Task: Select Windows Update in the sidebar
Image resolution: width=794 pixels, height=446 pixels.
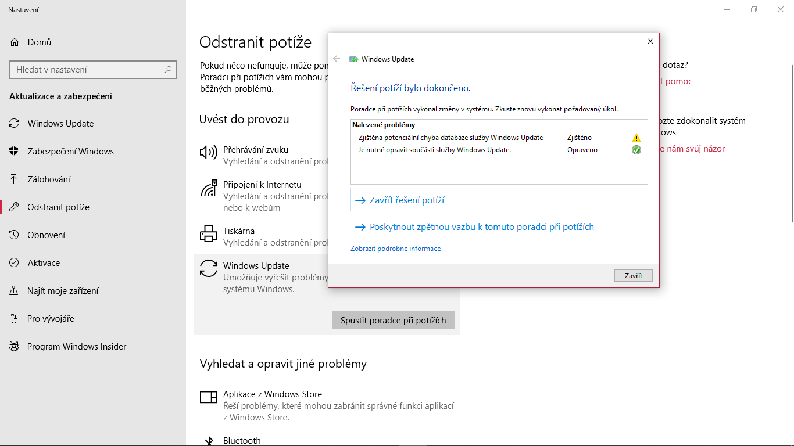Action: (x=93, y=124)
